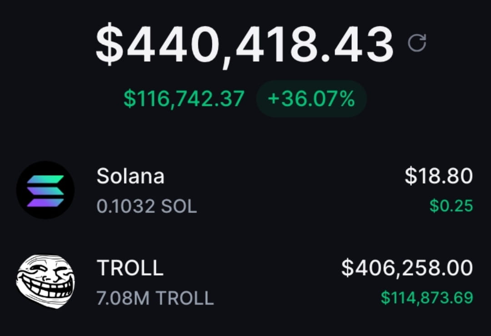Tap the $114,873.69 TROLL gain
The image size is (491, 336).
[427, 297]
